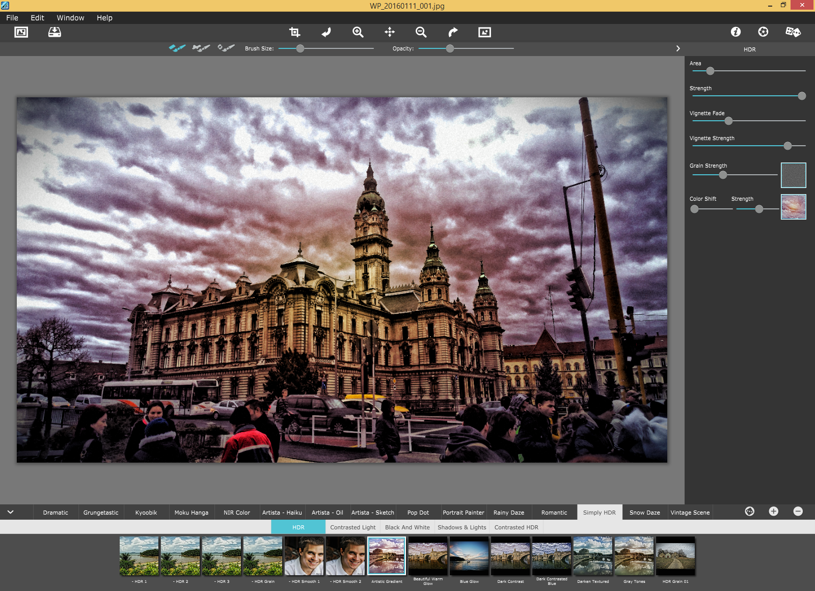Image resolution: width=815 pixels, height=591 pixels.
Task: Apply the HDR Smooth 1 preset thumbnail
Action: (x=304, y=556)
